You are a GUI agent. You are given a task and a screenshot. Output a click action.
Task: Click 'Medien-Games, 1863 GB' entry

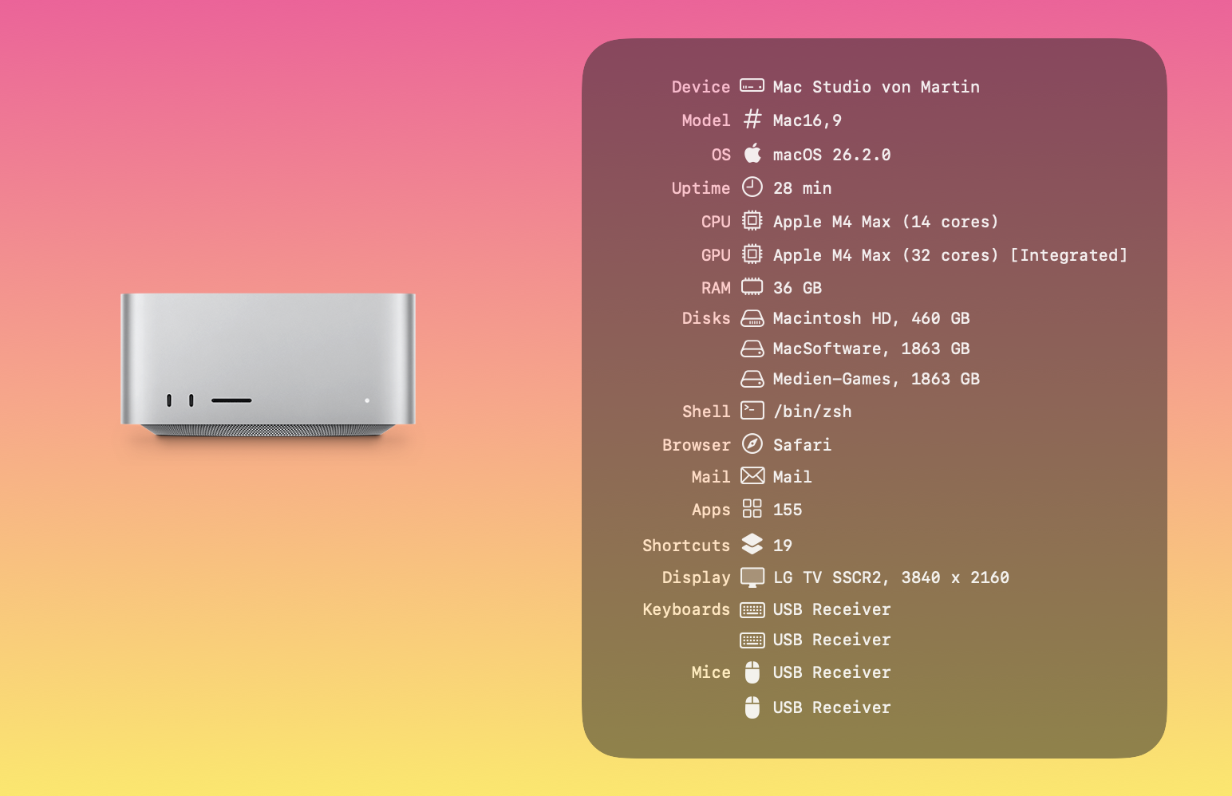click(x=876, y=379)
